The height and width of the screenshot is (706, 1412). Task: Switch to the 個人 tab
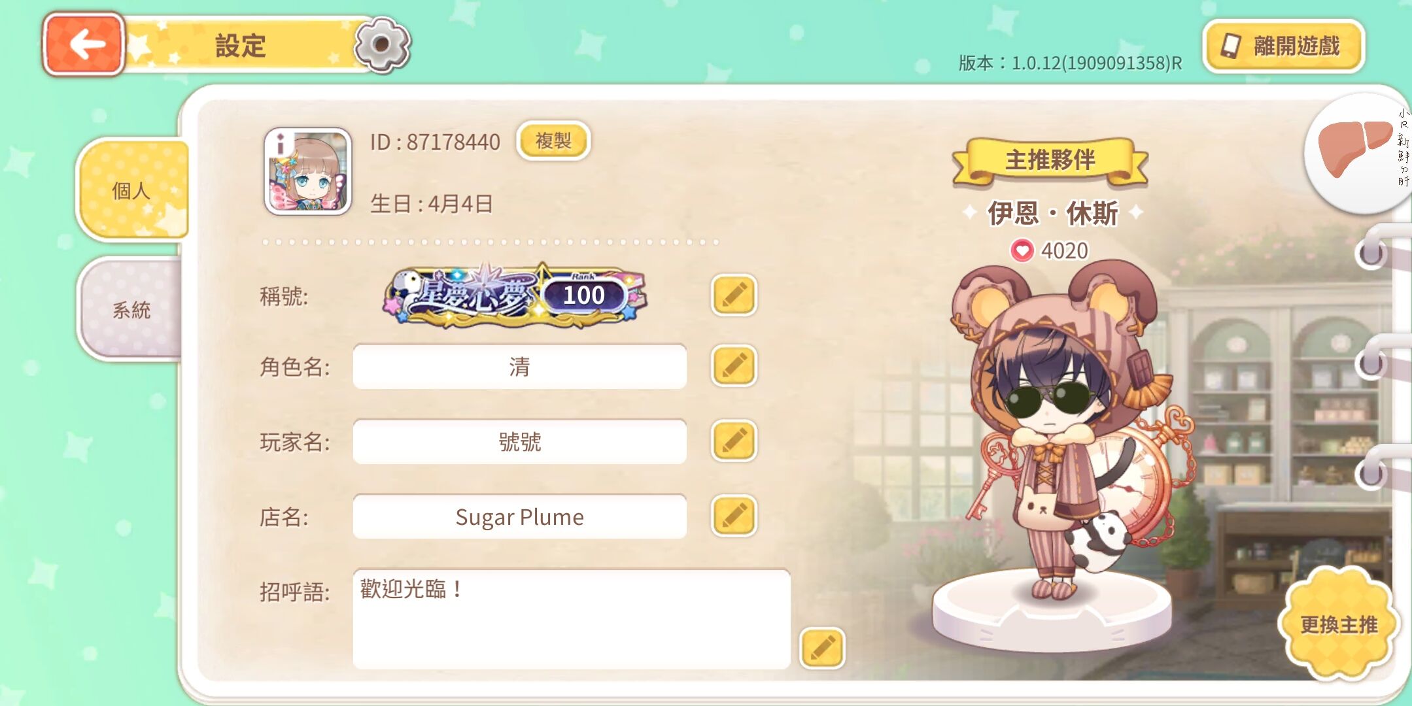133,190
